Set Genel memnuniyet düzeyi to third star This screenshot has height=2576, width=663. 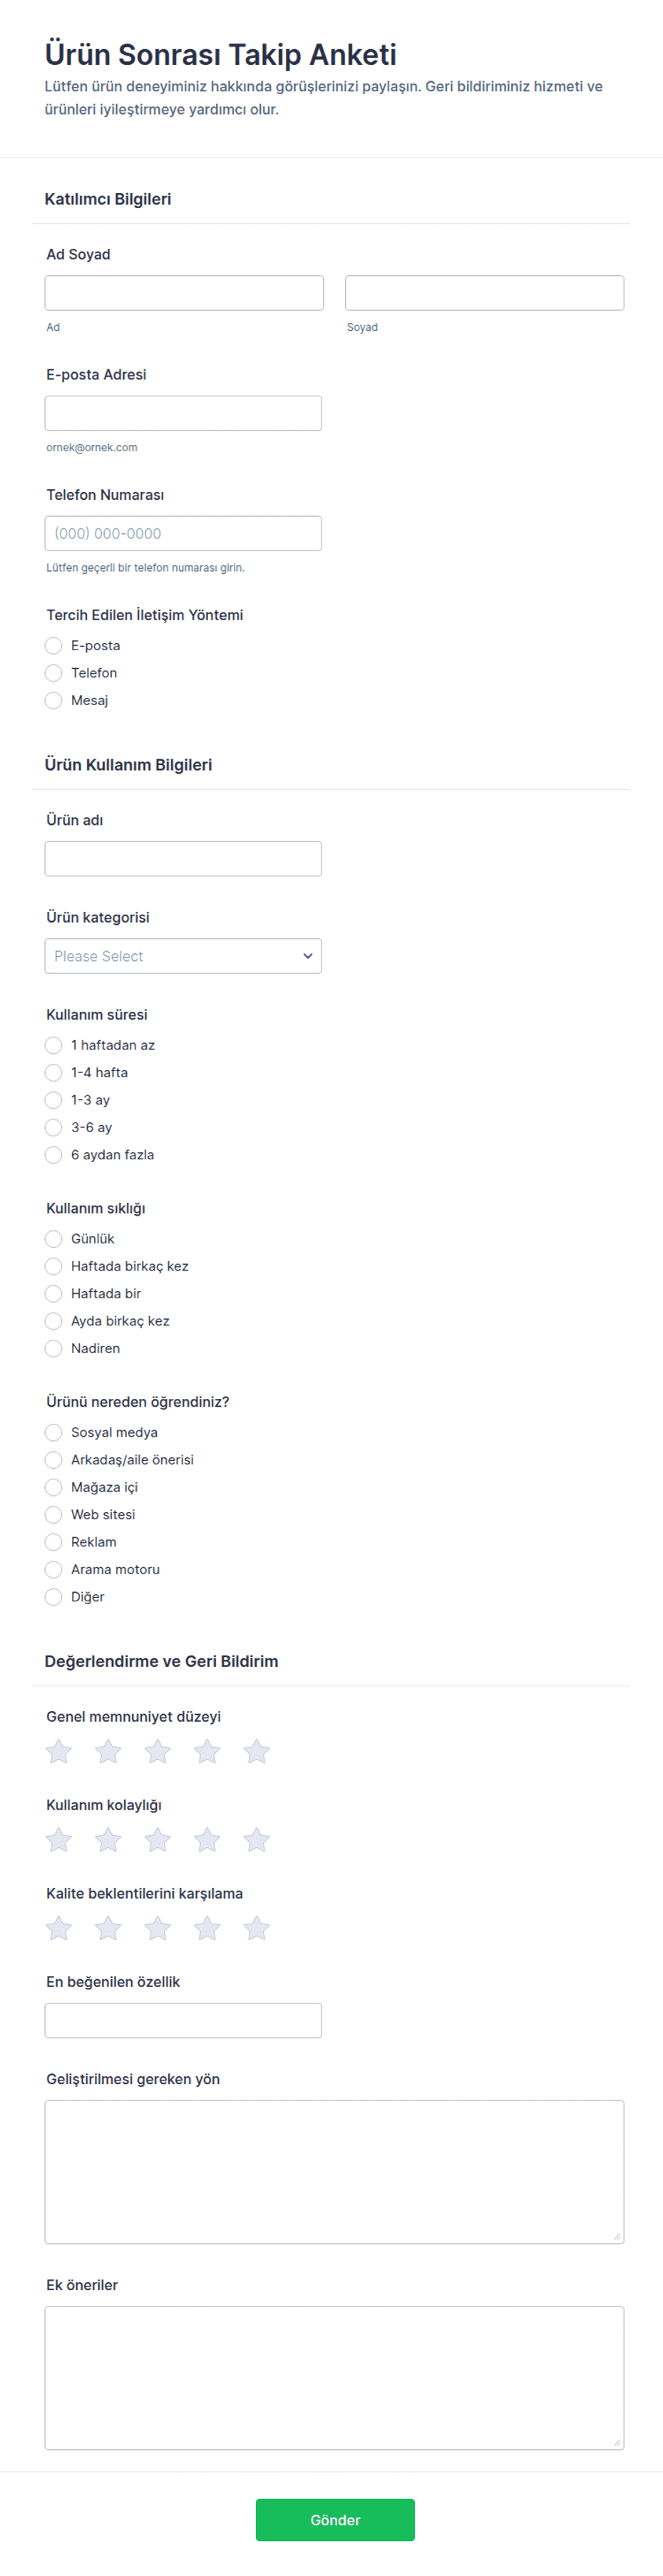(158, 1751)
